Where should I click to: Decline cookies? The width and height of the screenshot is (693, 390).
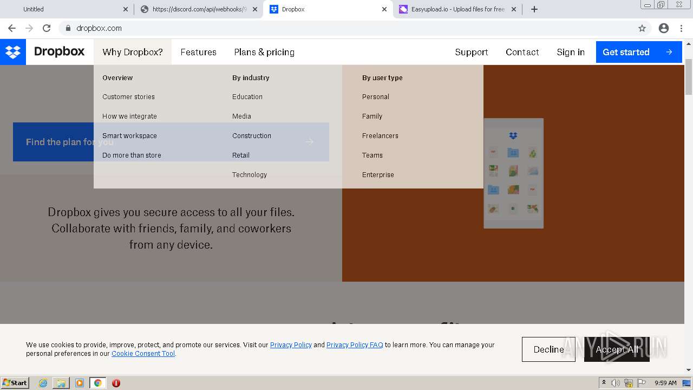click(x=548, y=349)
